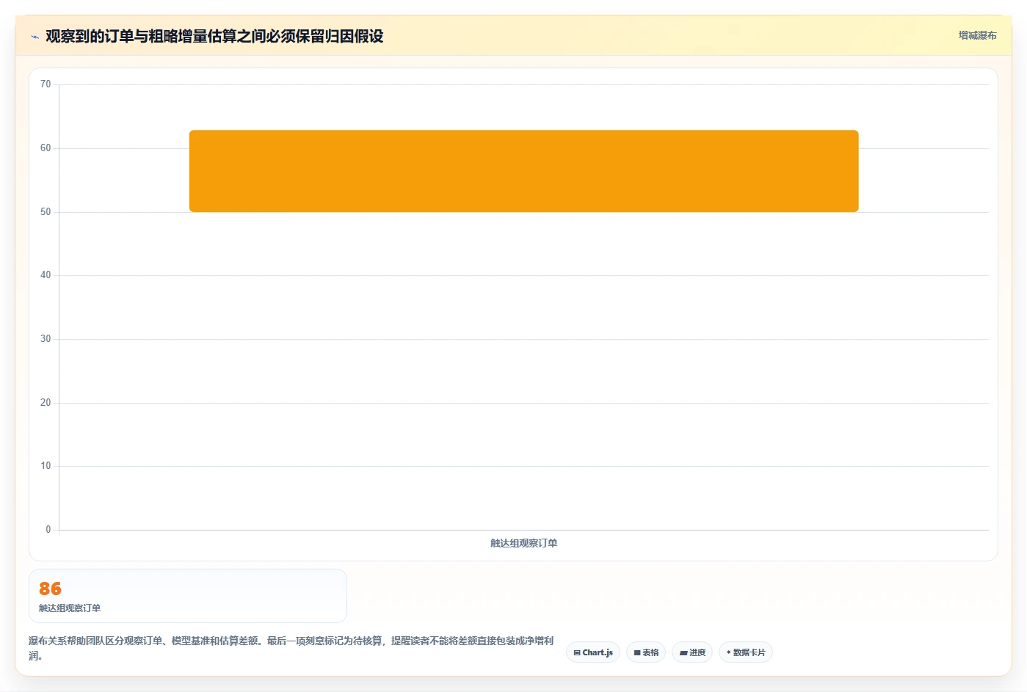This screenshot has width=1027, height=692.
Task: Click the y-axis value 10
Action: tap(46, 466)
